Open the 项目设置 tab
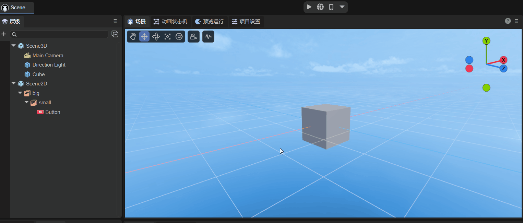The height and width of the screenshot is (223, 523). coord(246,22)
